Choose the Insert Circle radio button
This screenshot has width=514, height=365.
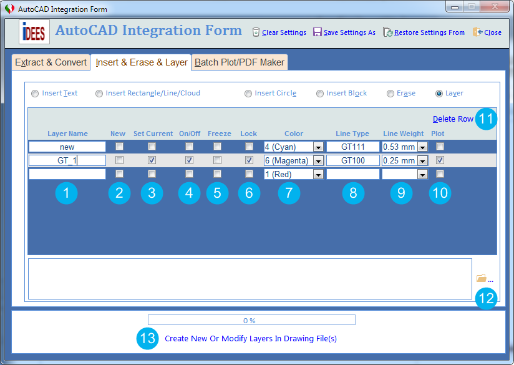coord(248,94)
